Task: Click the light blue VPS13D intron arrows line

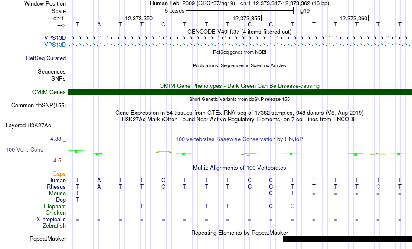Action: pos(239,45)
